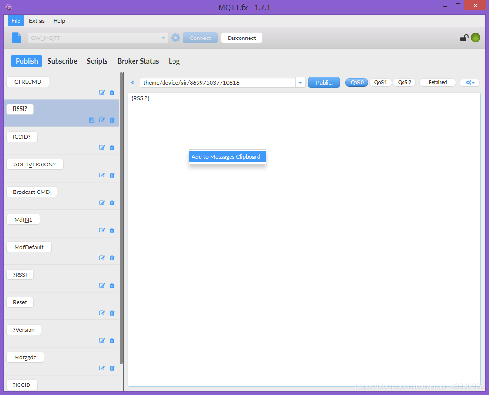Delete the Reset message entry
The image size is (489, 395).
point(112,313)
